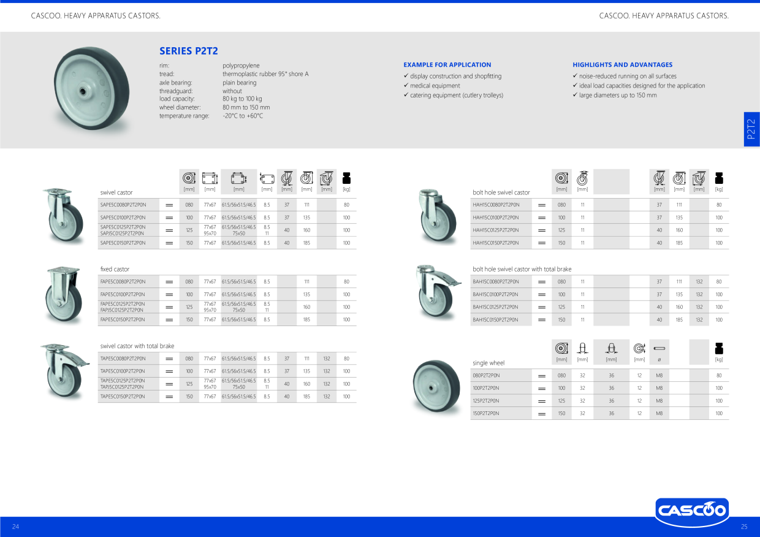Click the 'swivel castor' table title
760x537 pixels.
pyautogui.click(x=116, y=192)
